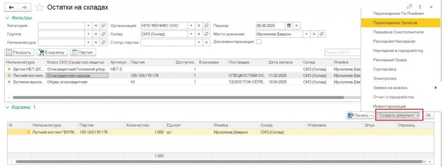Clear the Место хранения field
This screenshot has height=168, width=442.
click(x=314, y=34)
